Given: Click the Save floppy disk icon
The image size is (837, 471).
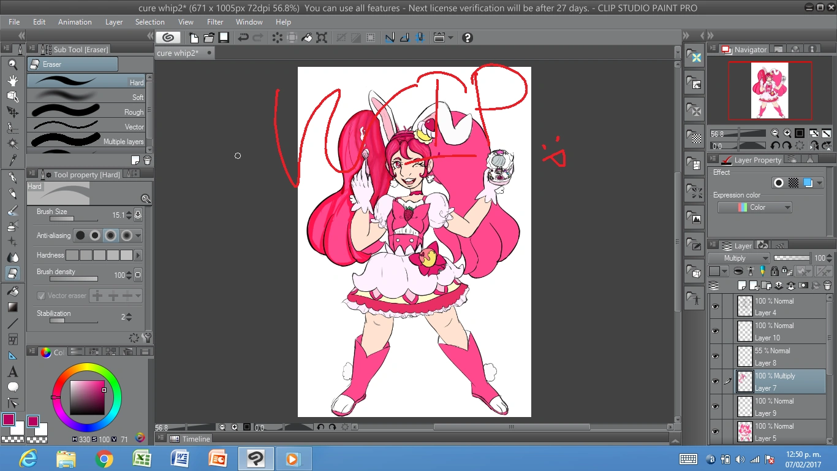Looking at the screenshot, I should click(224, 38).
